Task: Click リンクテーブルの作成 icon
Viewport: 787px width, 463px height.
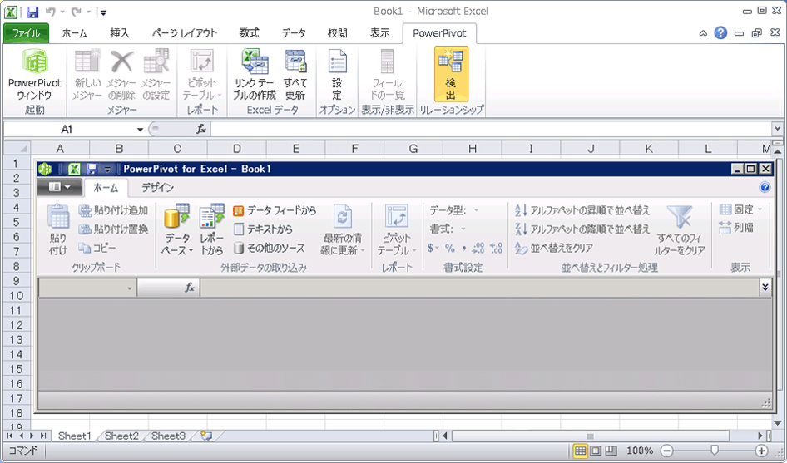Action: click(x=255, y=71)
